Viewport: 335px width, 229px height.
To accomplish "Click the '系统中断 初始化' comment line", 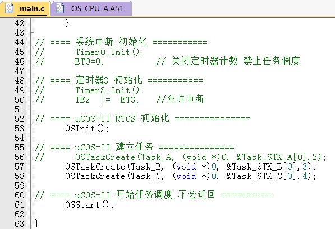I will pyautogui.click(x=121, y=42).
